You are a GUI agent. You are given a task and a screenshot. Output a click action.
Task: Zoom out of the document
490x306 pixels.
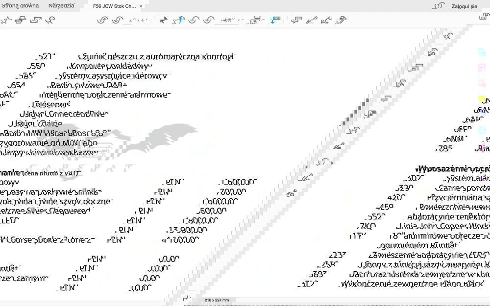[x=194, y=20]
